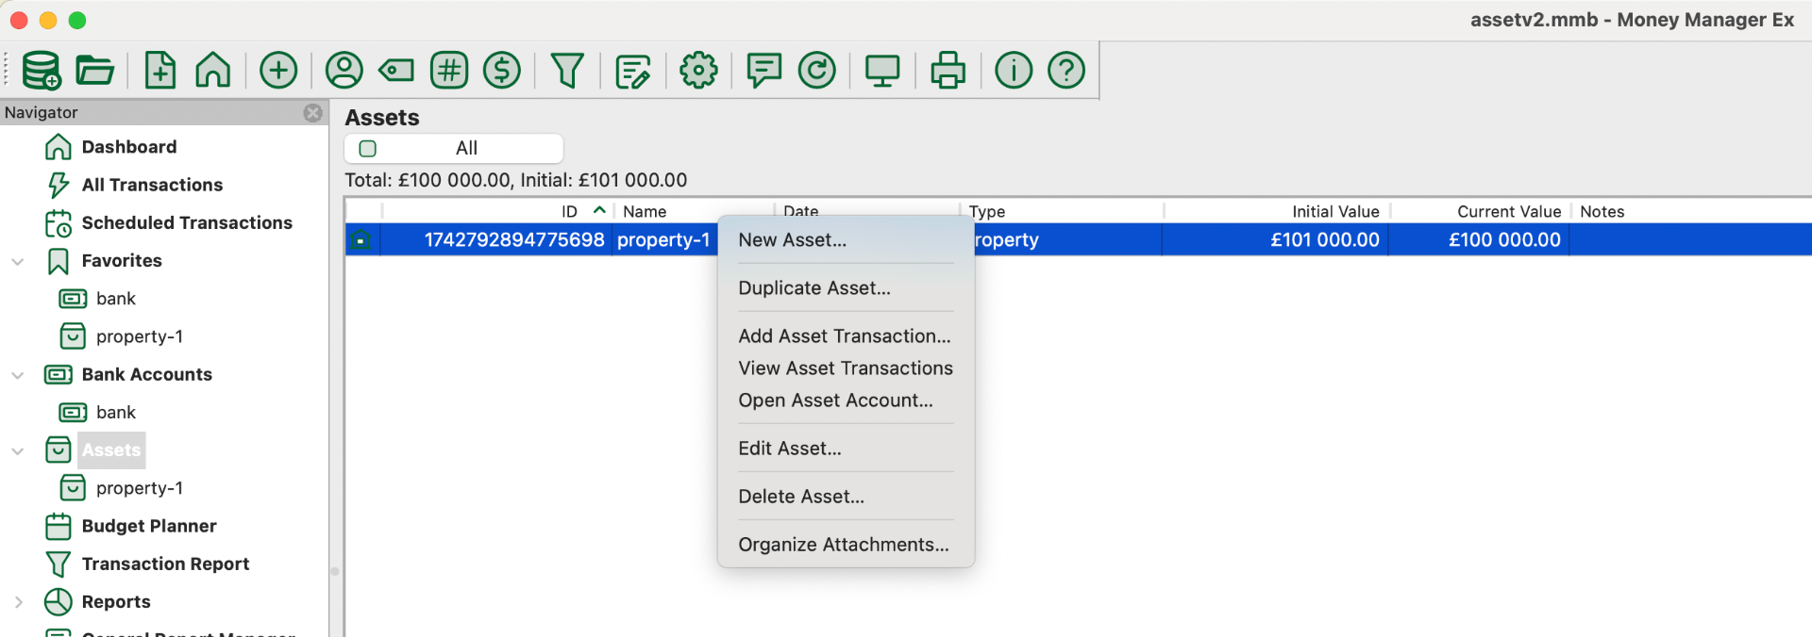Choose Duplicate Asset... from context menu
The width and height of the screenshot is (1812, 637).
814,288
